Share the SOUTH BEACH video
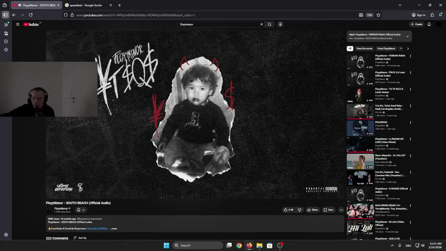 point(313,210)
